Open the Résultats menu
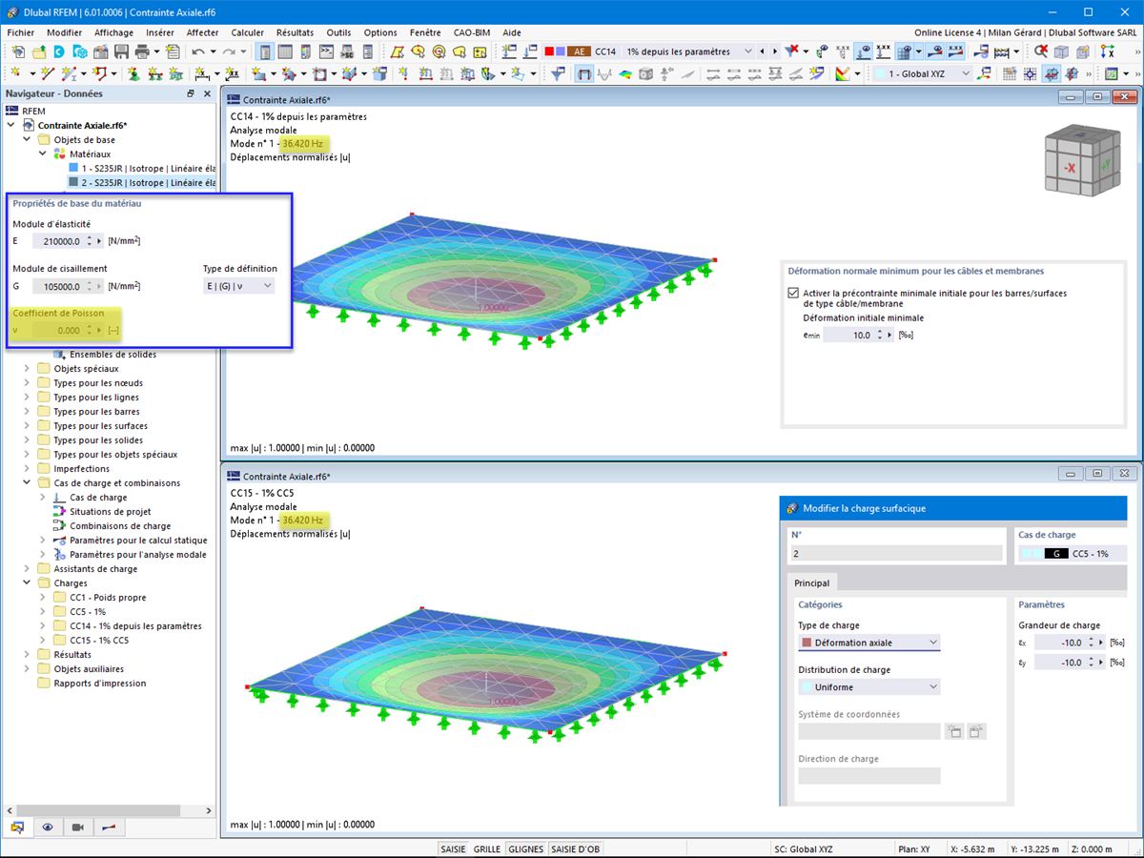 pyautogui.click(x=295, y=32)
